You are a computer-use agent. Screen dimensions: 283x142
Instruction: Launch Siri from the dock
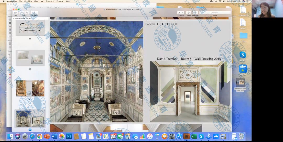(18, 137)
